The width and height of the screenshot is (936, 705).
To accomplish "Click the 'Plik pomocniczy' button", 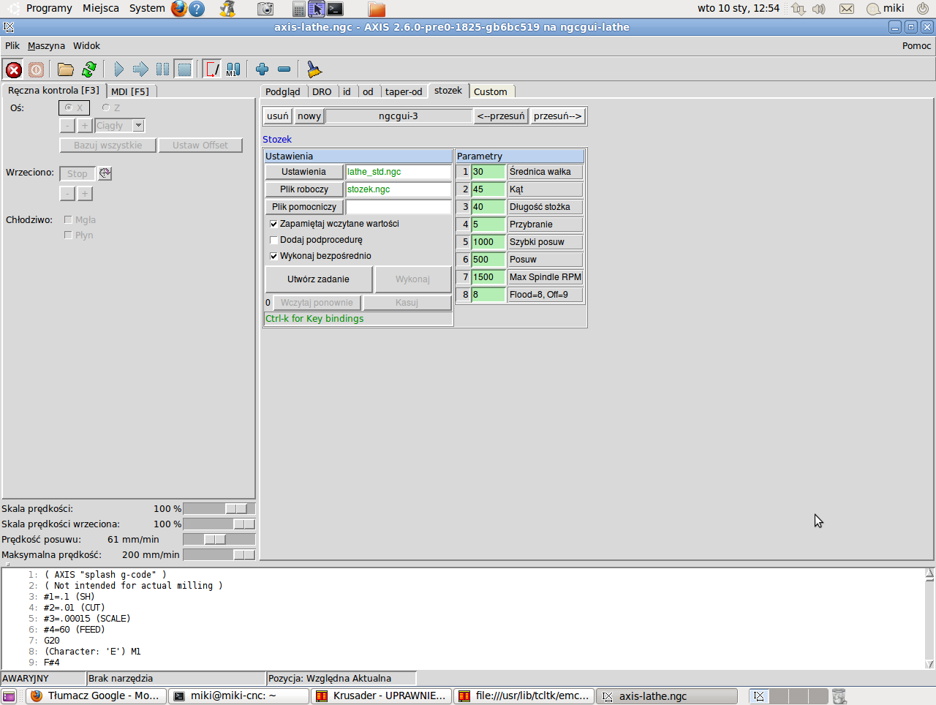I will click(304, 207).
